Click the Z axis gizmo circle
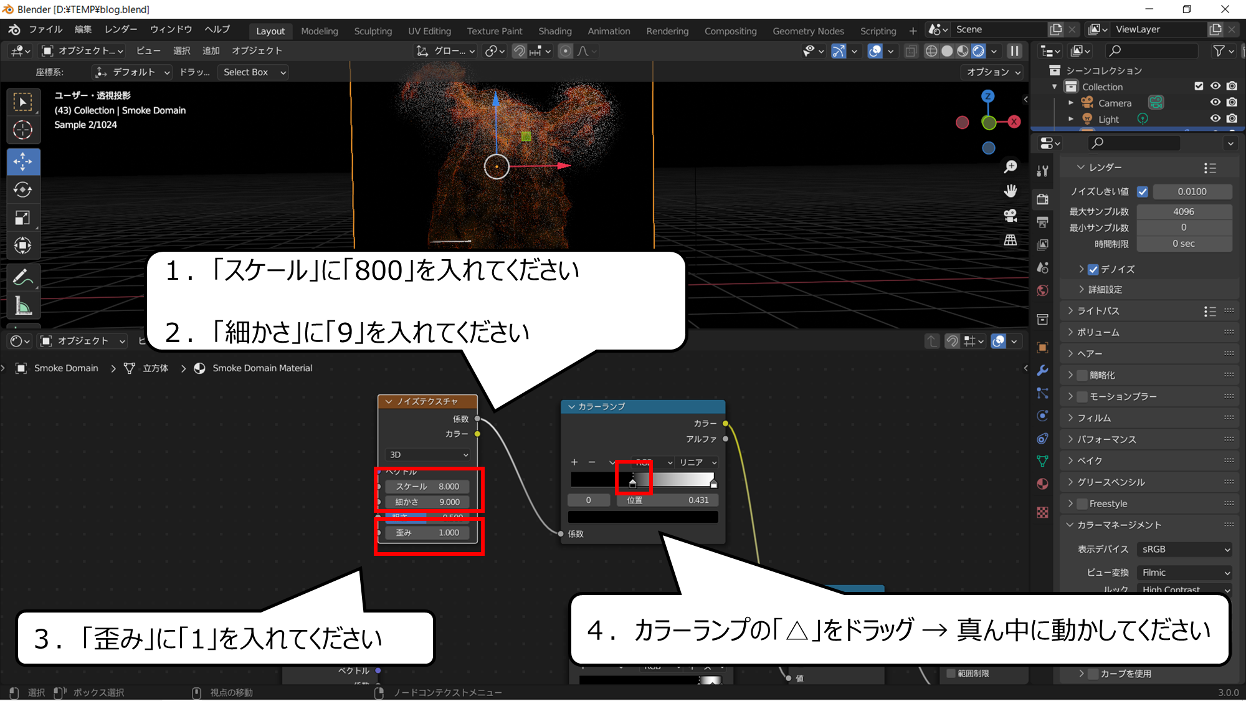 tap(988, 96)
